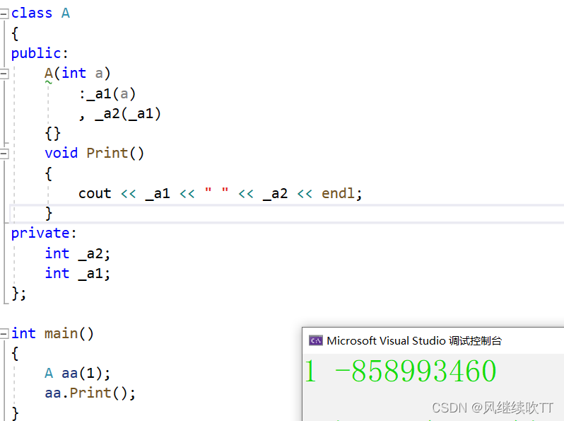Click 'cout' in the Print function

click(x=95, y=194)
